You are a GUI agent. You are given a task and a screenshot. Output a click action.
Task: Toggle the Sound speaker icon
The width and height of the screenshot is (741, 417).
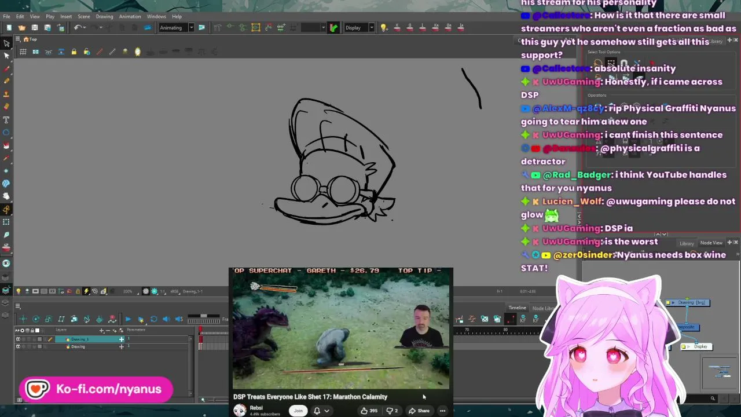click(x=166, y=319)
